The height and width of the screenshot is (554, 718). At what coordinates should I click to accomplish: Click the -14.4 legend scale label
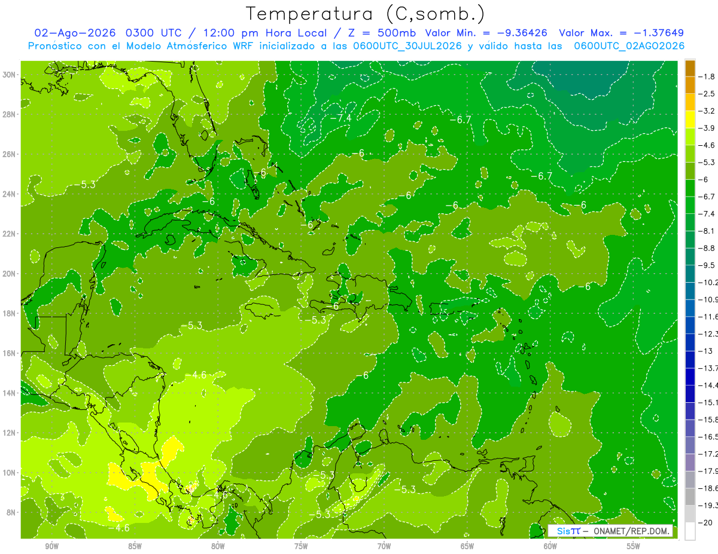click(x=708, y=385)
